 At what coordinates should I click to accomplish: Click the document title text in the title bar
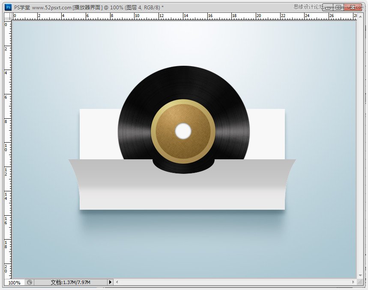pos(89,8)
